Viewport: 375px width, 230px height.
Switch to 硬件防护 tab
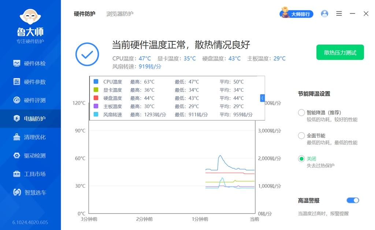point(85,14)
